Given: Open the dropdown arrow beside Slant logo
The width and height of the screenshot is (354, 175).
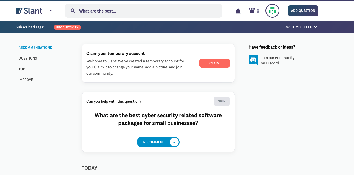Looking at the screenshot, I should click(x=50, y=11).
